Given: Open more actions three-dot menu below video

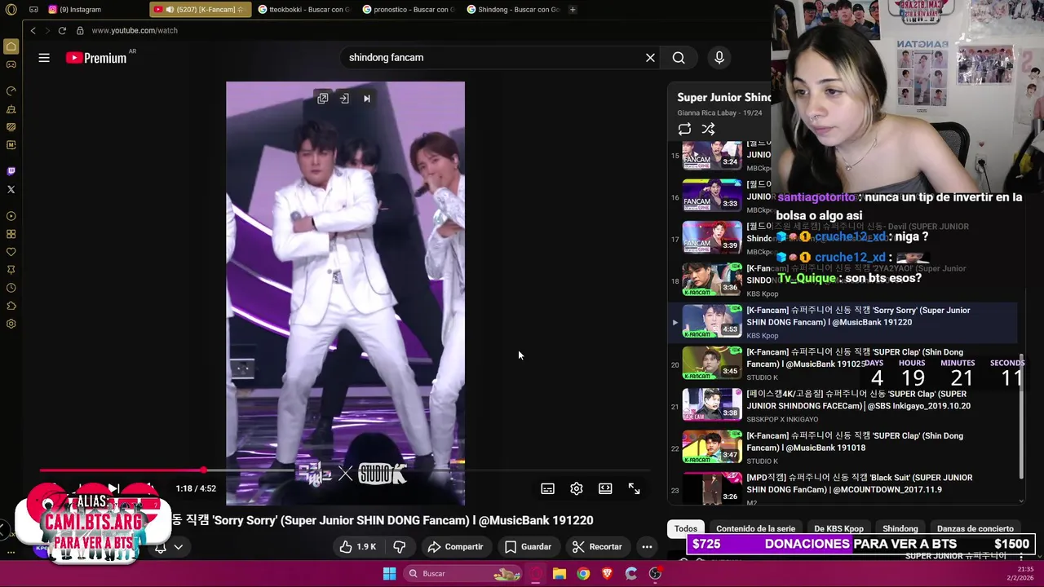Looking at the screenshot, I should pos(647,546).
